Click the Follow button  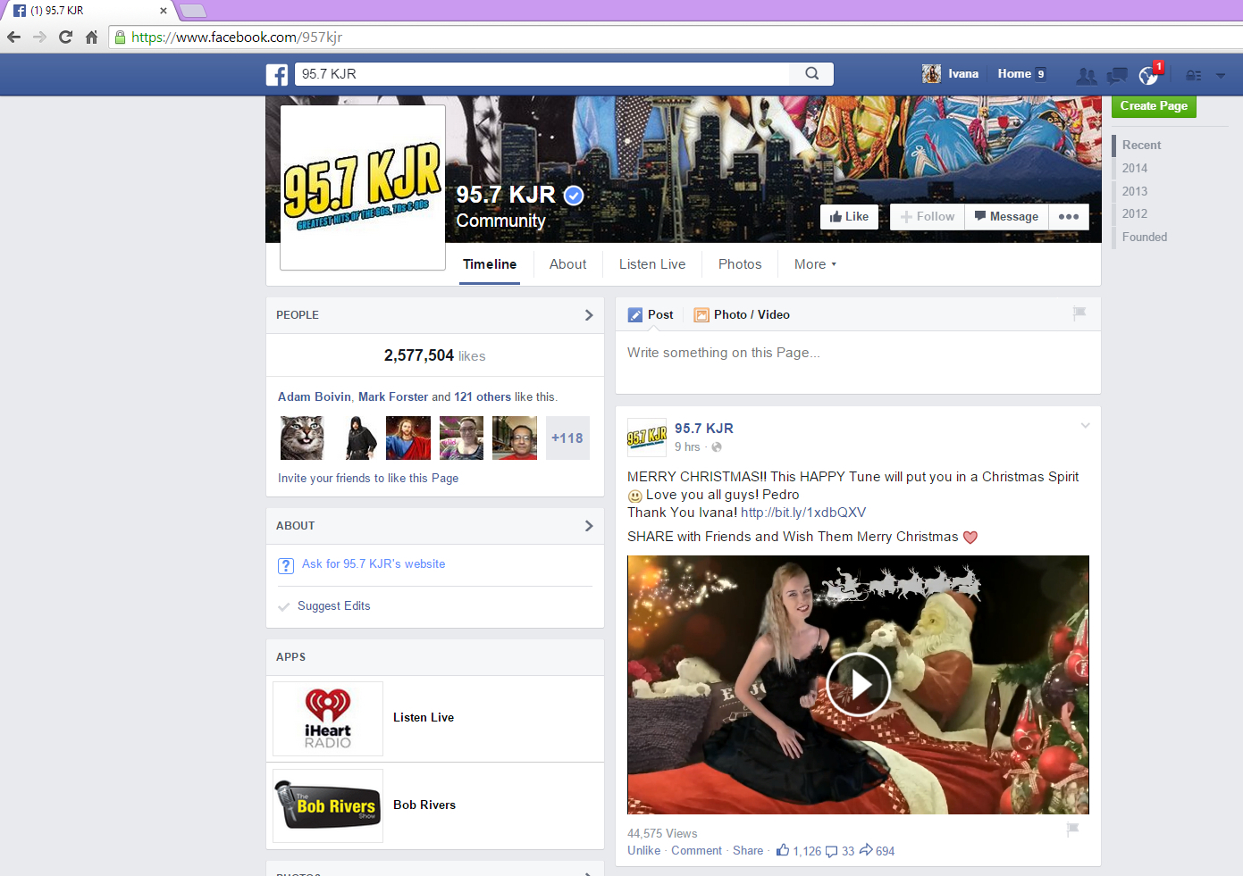point(928,217)
